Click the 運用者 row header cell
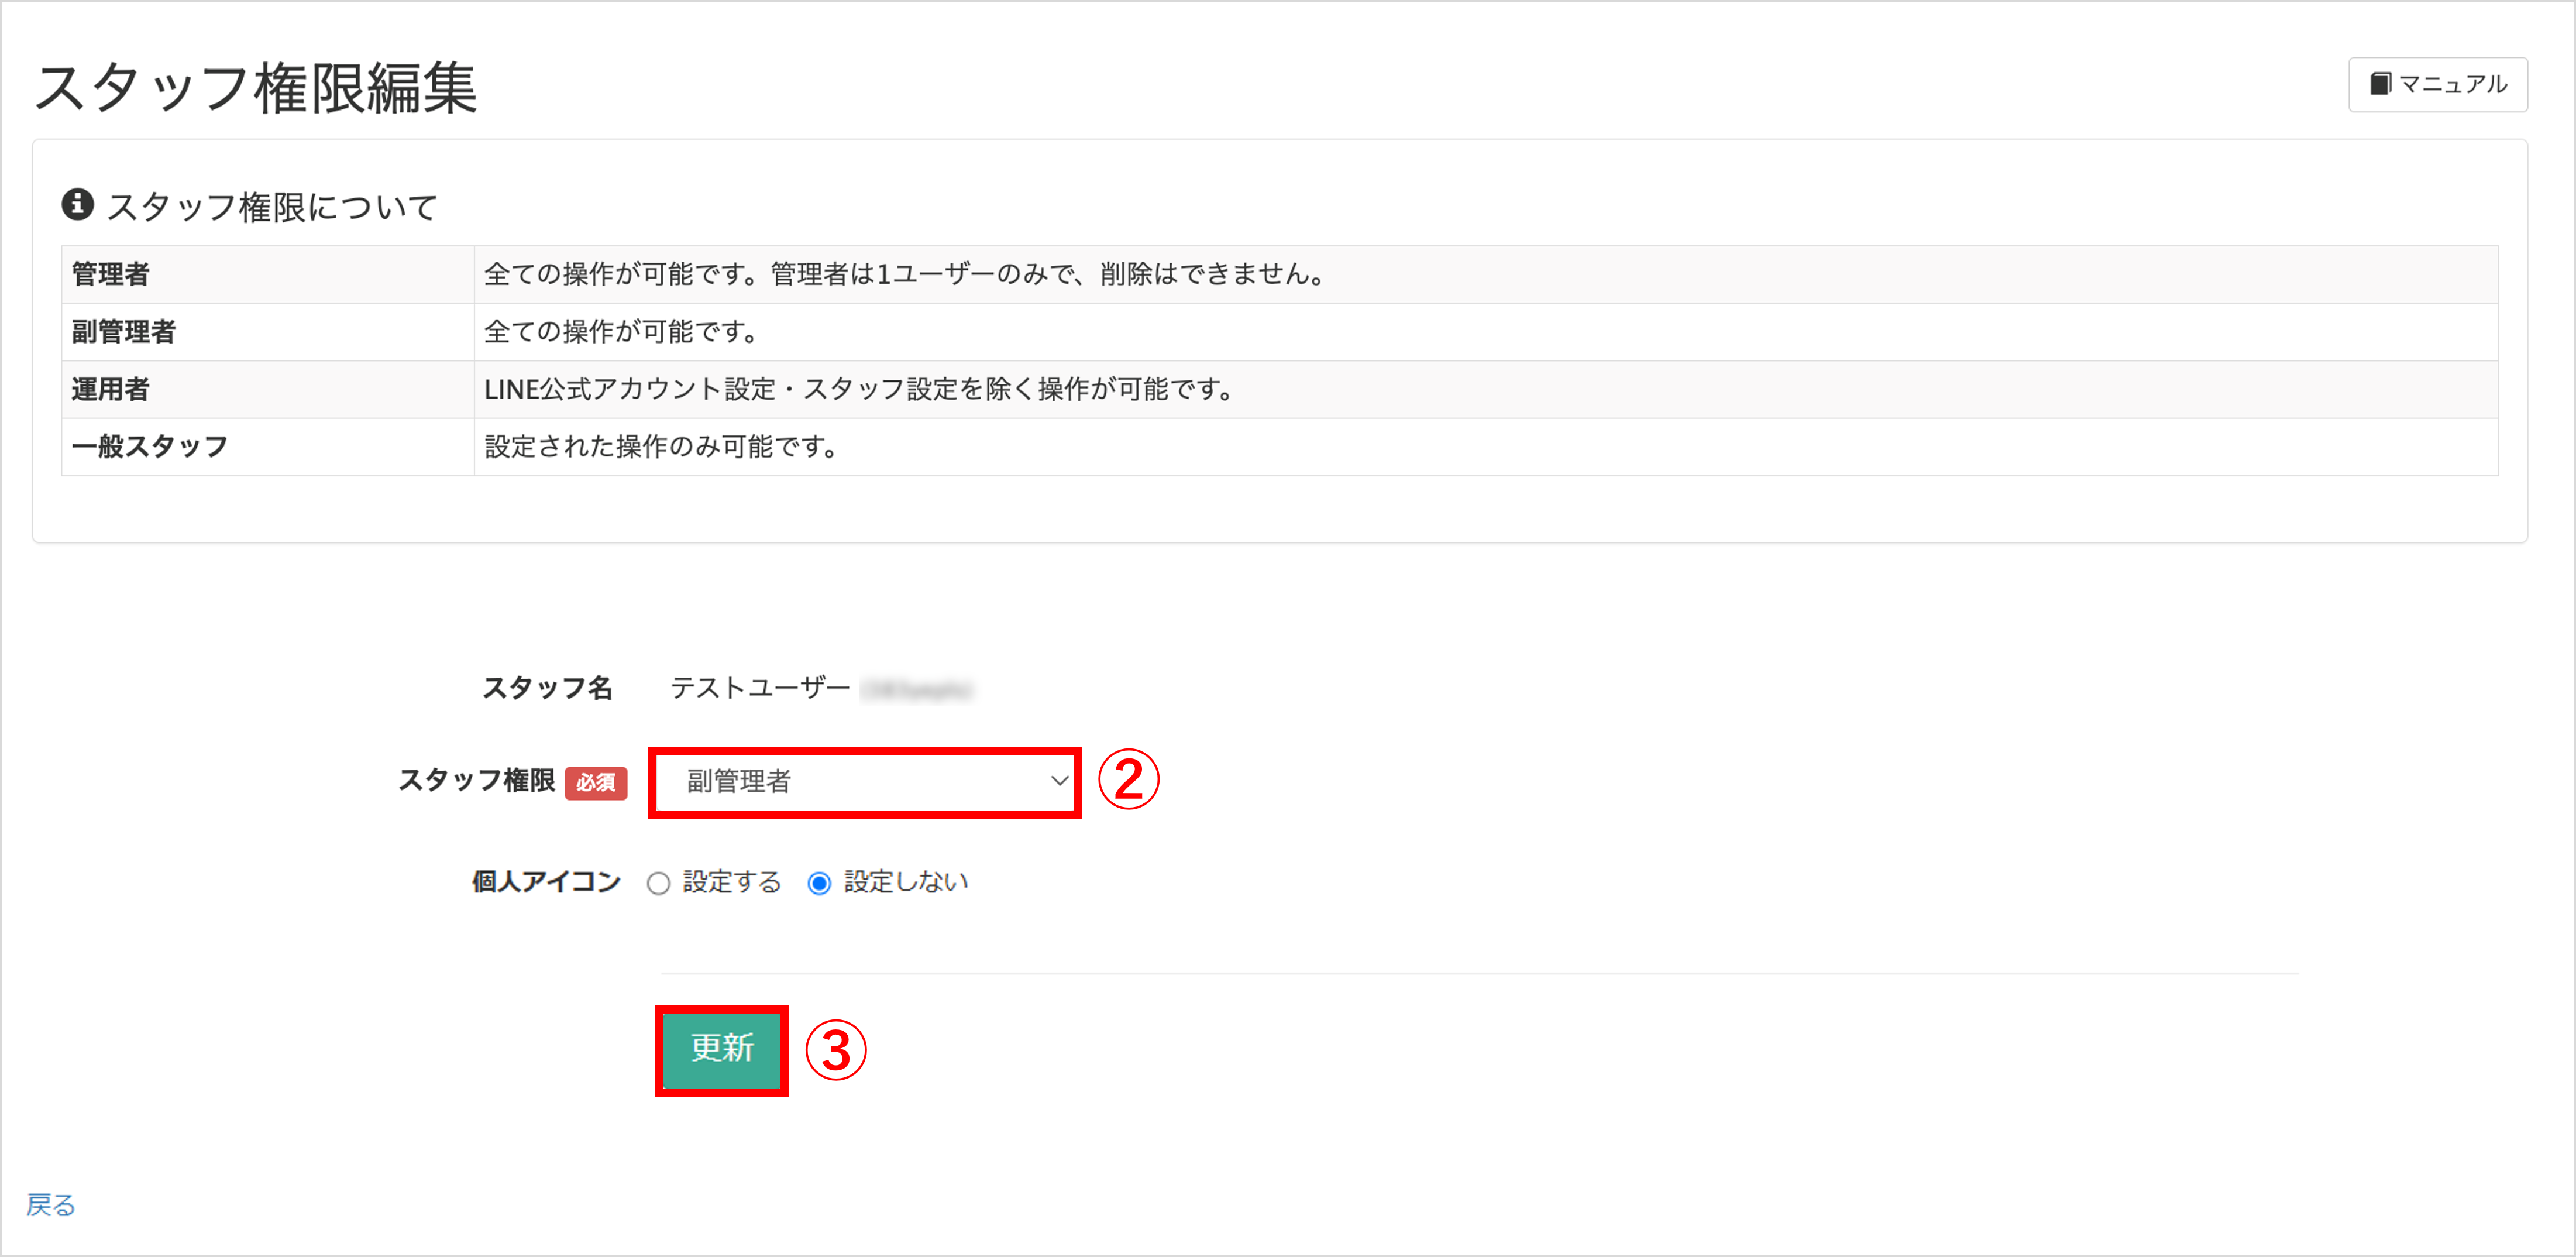The image size is (2576, 1257). [268, 389]
